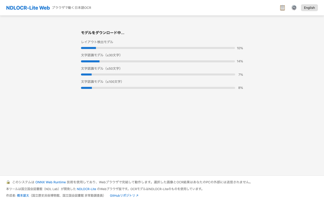Click the 文字認識モデル（≤50文字）progress bar
The width and height of the screenshot is (324, 202).
coord(158,74)
